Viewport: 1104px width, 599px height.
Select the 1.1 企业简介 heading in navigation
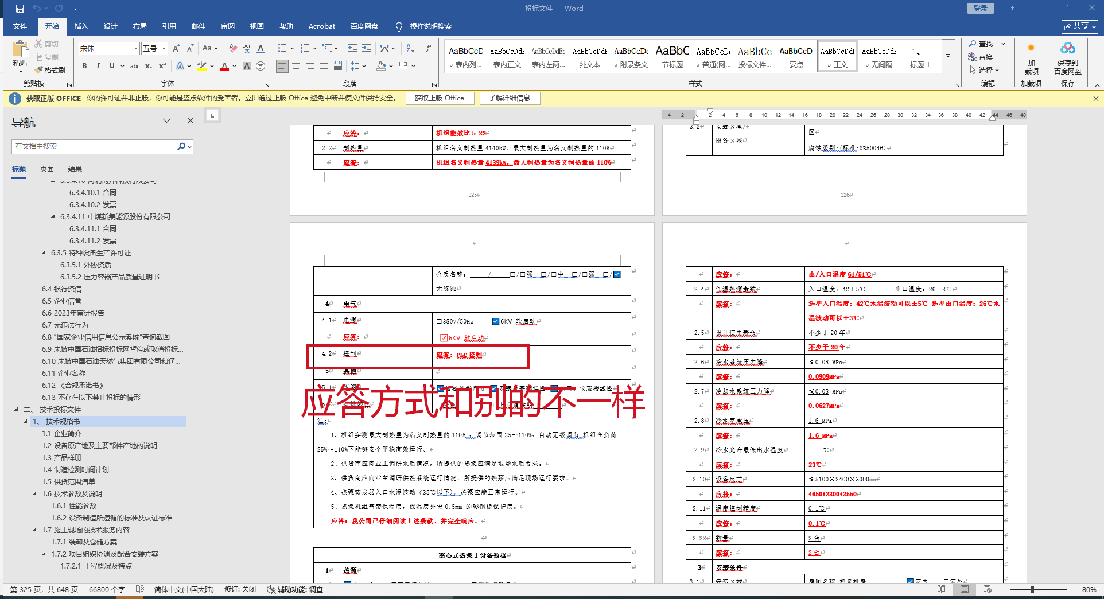tap(61, 434)
